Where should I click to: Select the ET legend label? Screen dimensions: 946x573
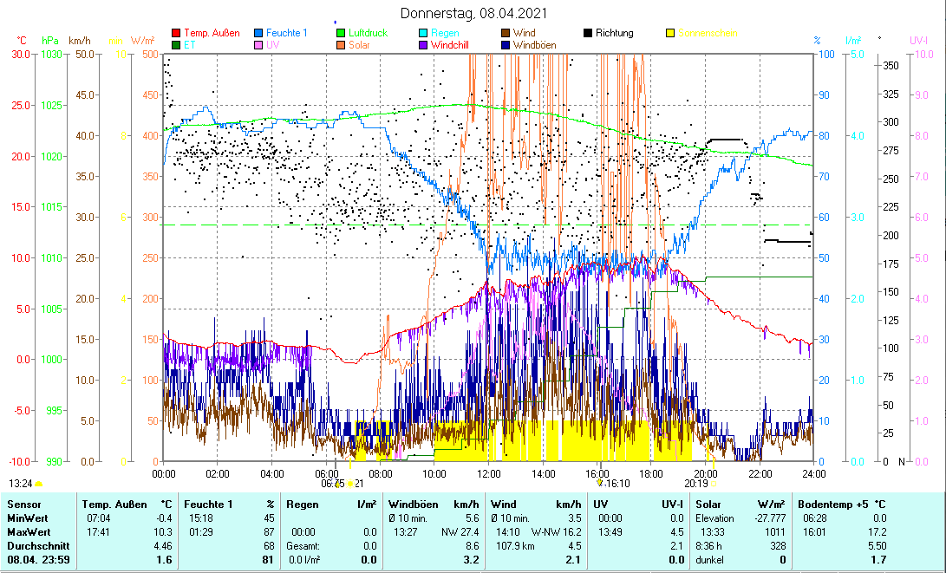(189, 45)
